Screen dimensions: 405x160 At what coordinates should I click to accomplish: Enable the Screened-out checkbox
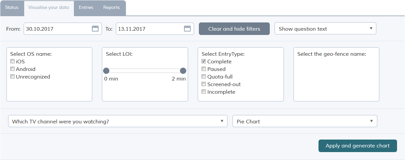(x=204, y=84)
